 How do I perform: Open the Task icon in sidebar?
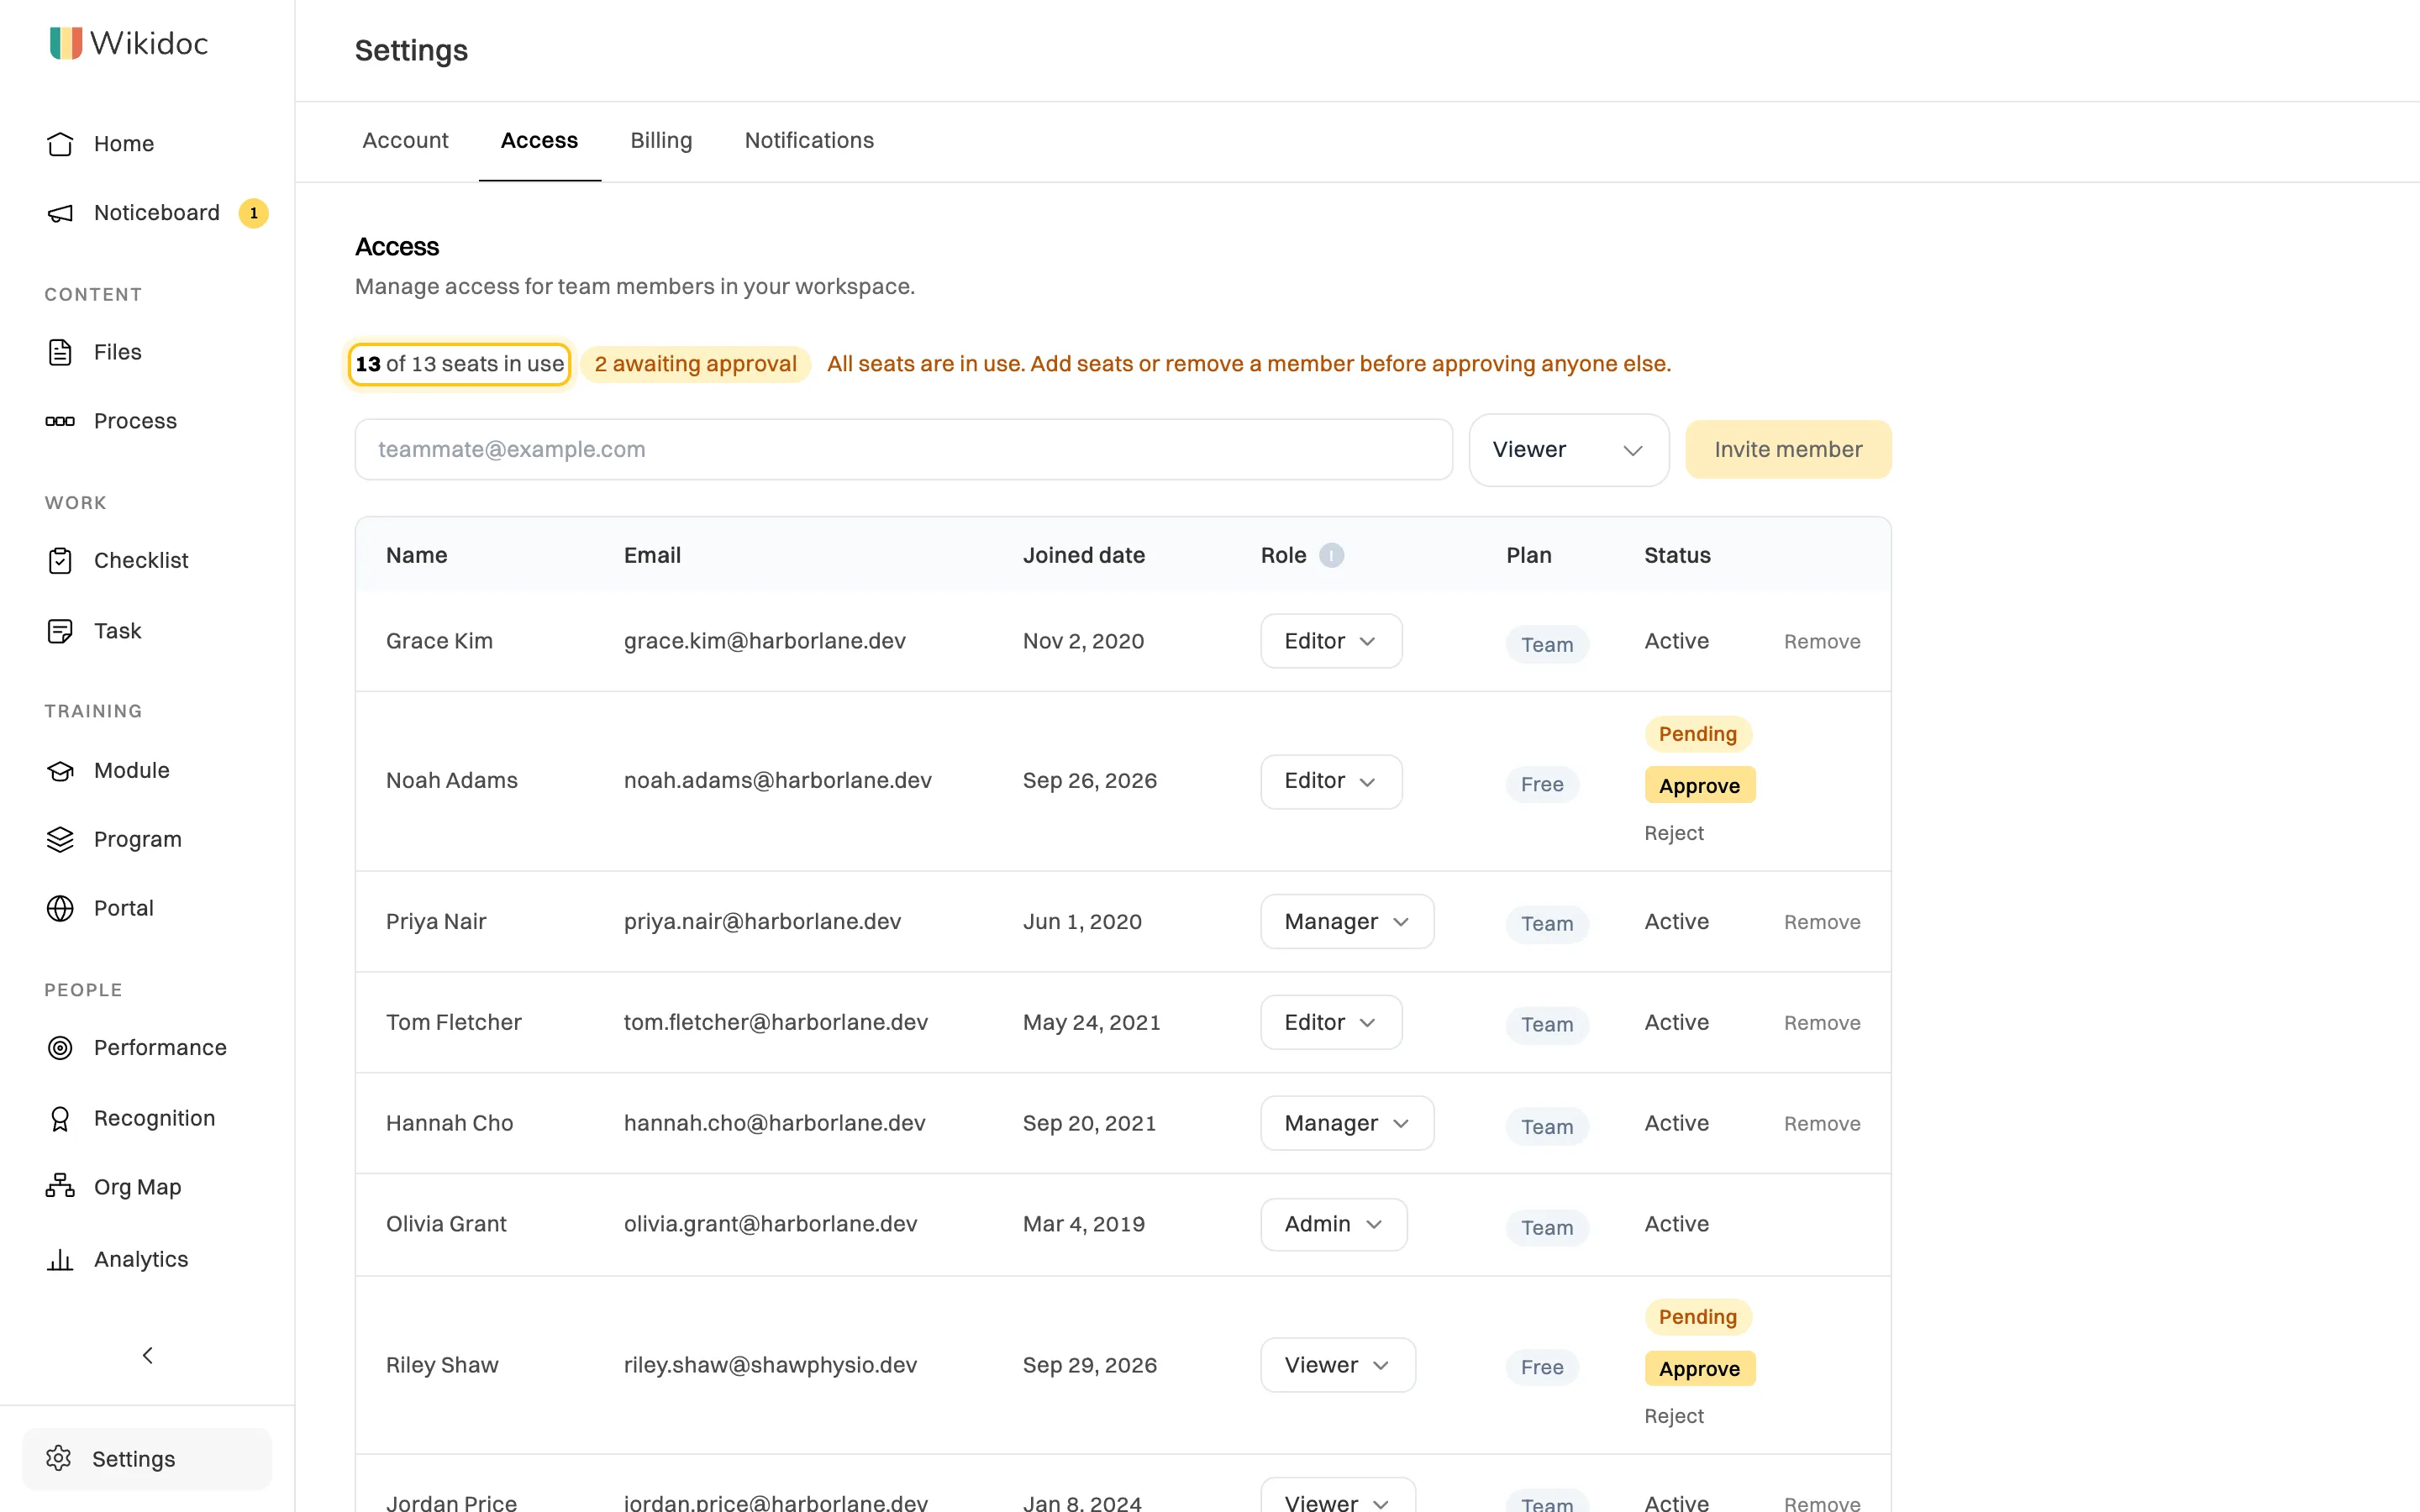pos(60,631)
